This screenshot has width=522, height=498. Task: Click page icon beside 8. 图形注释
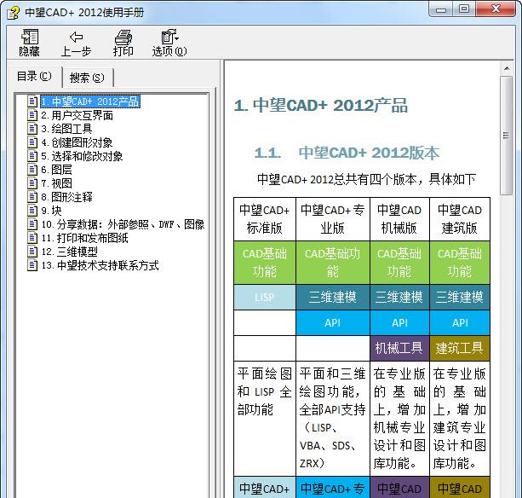point(32,197)
